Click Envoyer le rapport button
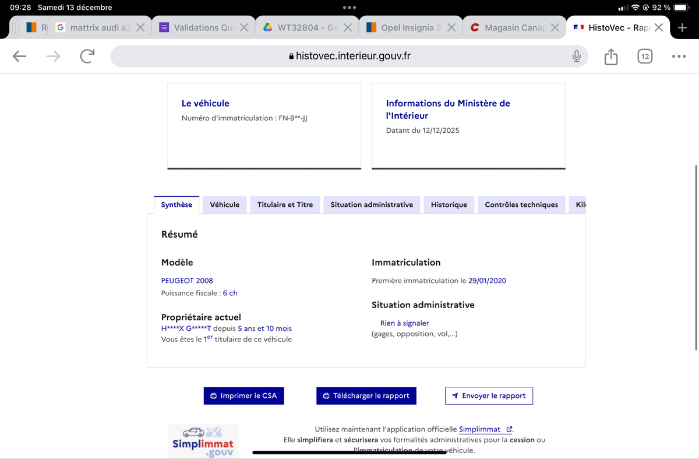Viewport: 699px width, 459px height. point(489,396)
